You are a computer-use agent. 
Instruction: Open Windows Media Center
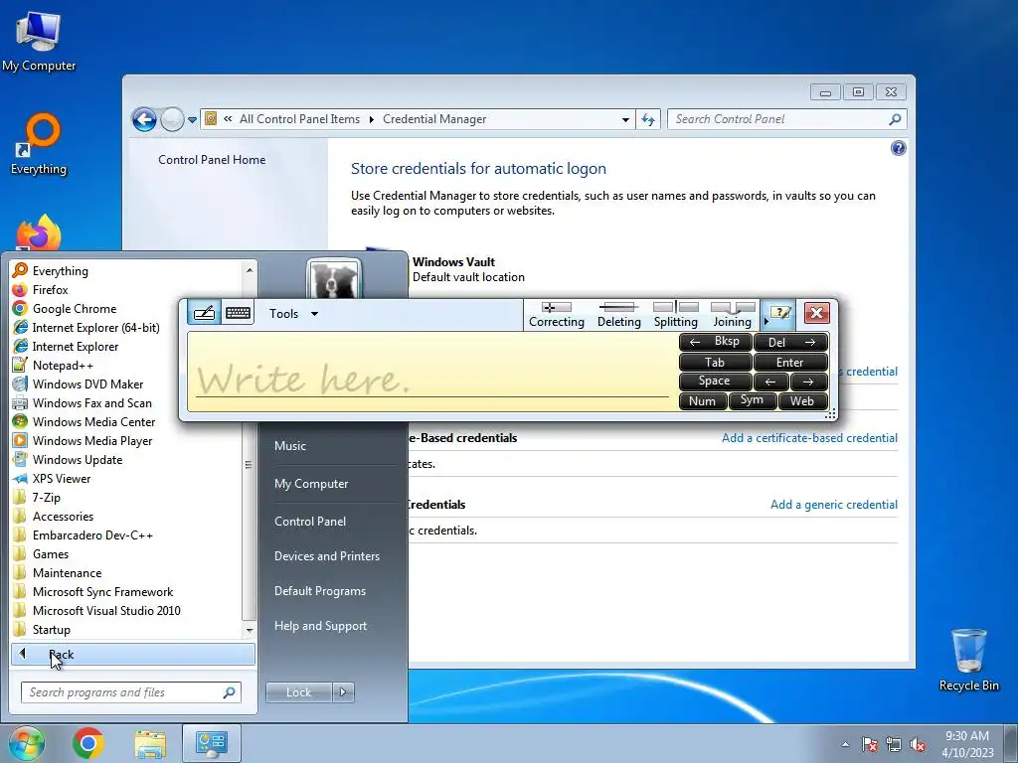point(127,421)
